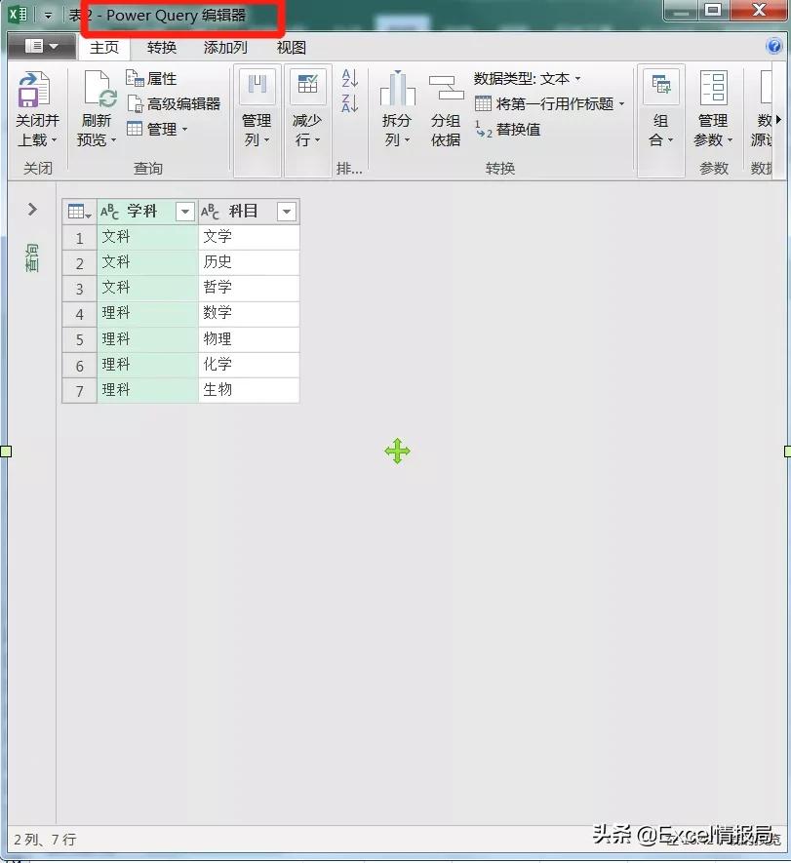This screenshot has width=791, height=863.
Task: Open Reduce Rows (减少行) menu
Action: pyautogui.click(x=307, y=121)
